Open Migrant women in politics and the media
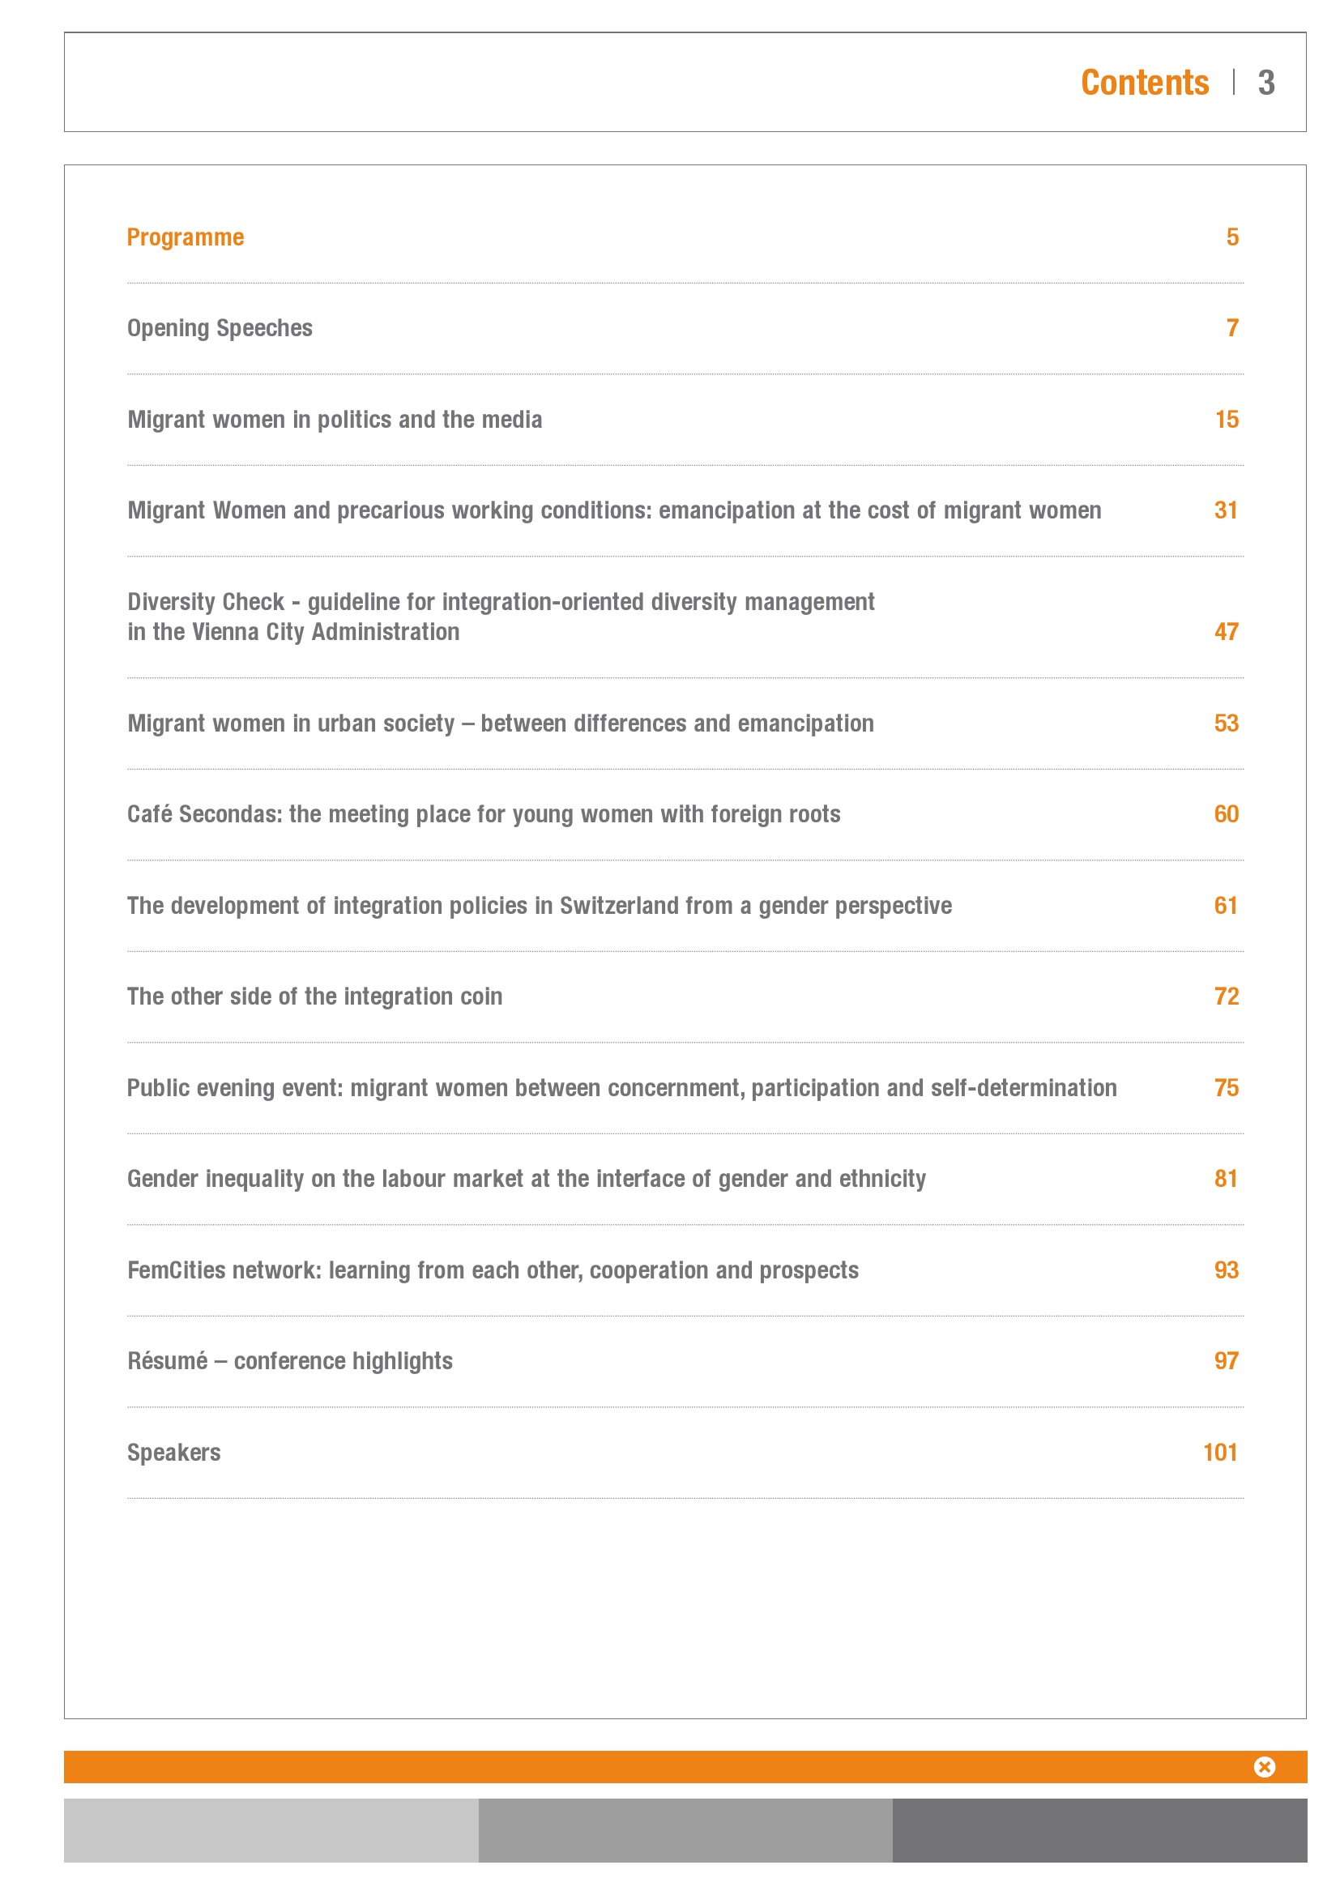This screenshot has height=1895, width=1340. click(334, 420)
